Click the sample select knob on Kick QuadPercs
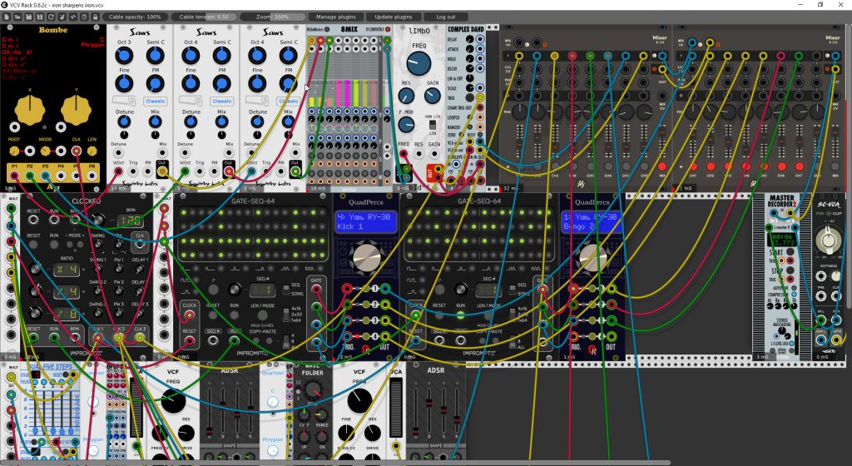The width and height of the screenshot is (852, 466). pos(366,259)
